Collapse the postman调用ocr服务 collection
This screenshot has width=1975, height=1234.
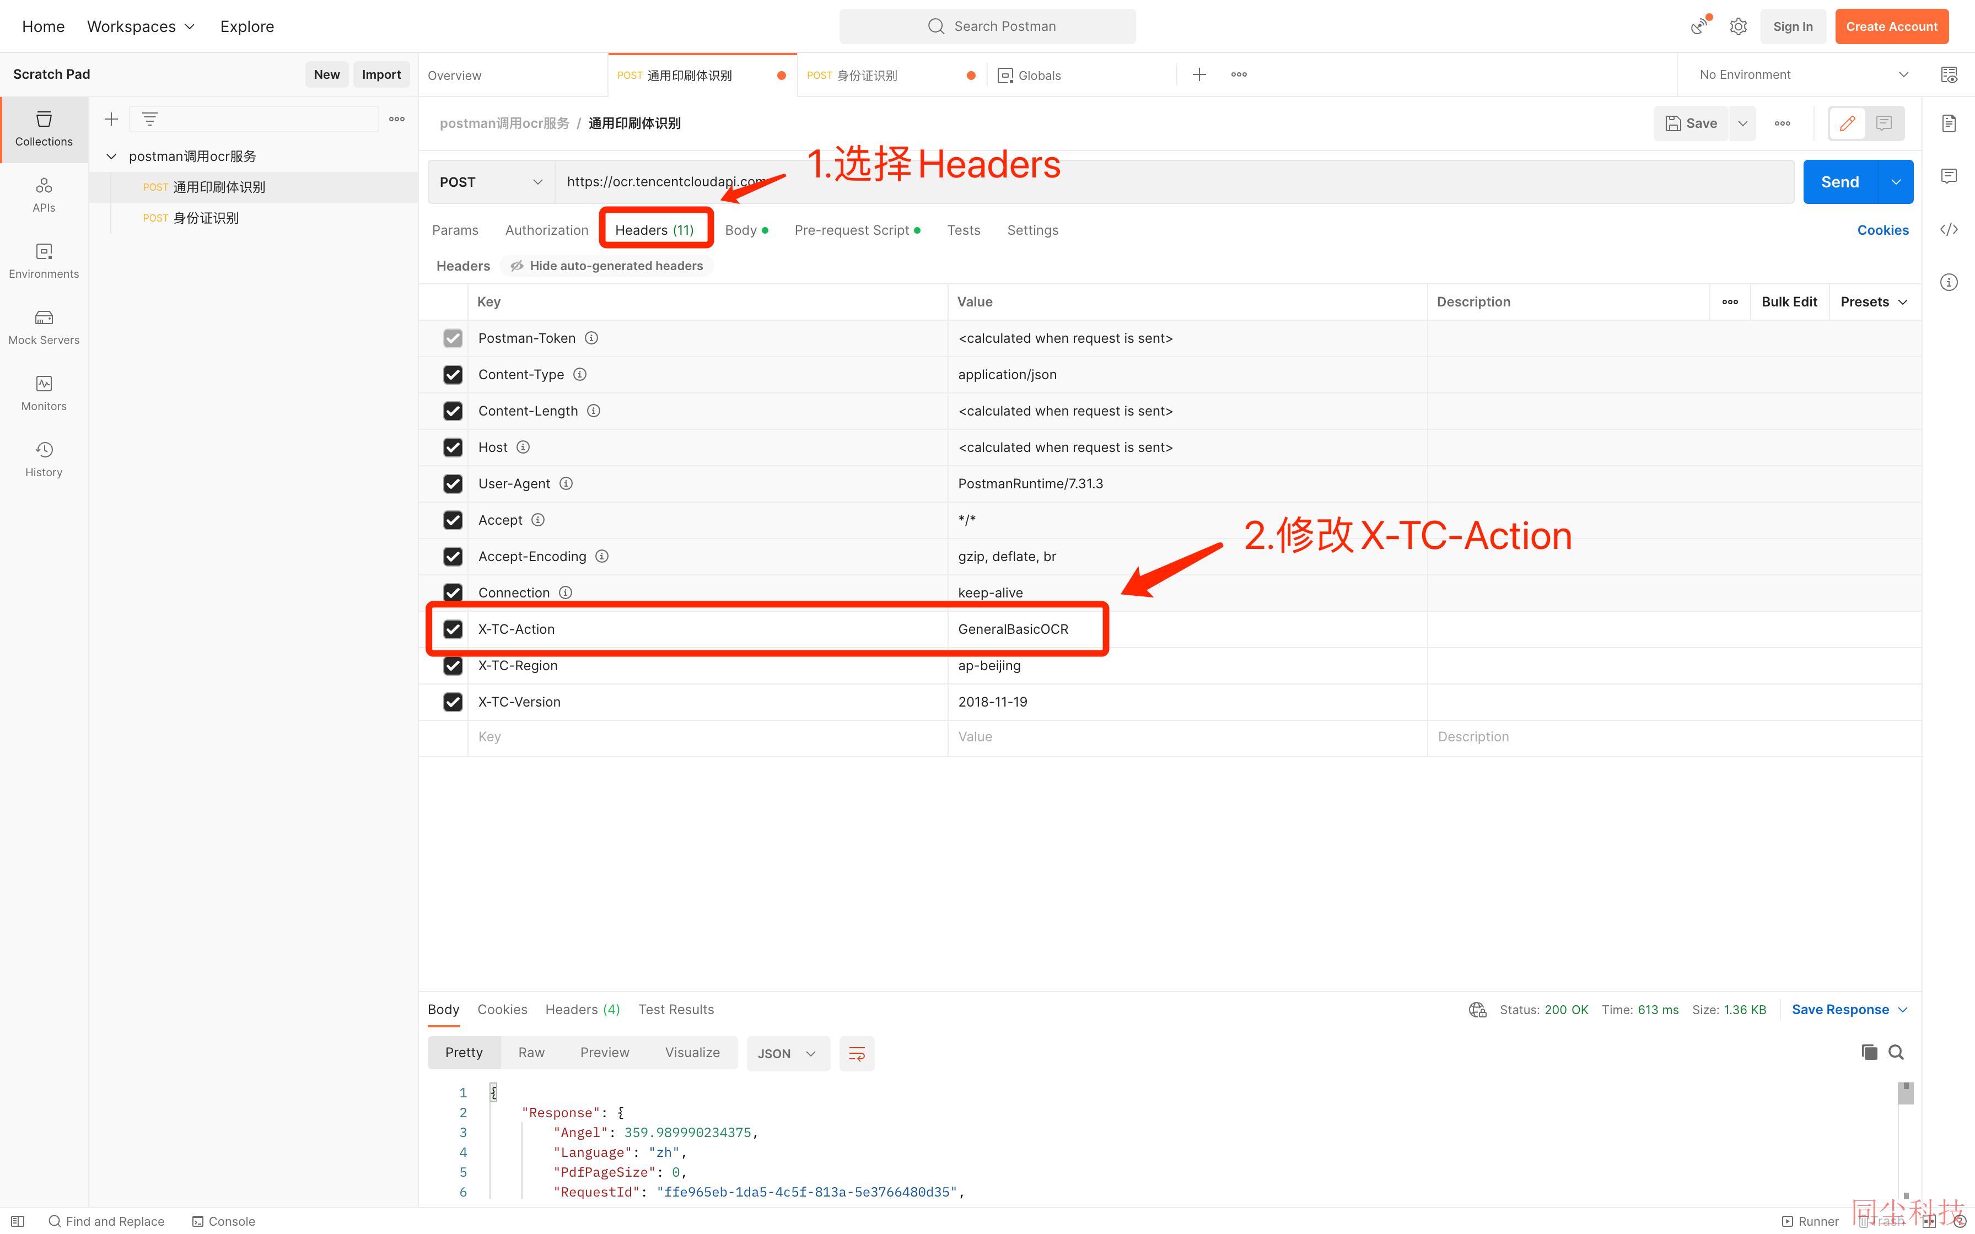point(111,156)
